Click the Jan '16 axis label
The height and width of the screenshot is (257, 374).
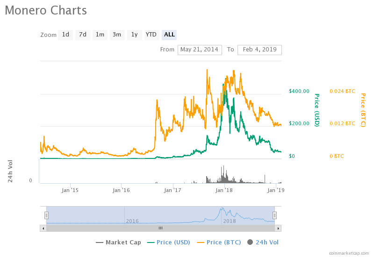pyautogui.click(x=121, y=190)
